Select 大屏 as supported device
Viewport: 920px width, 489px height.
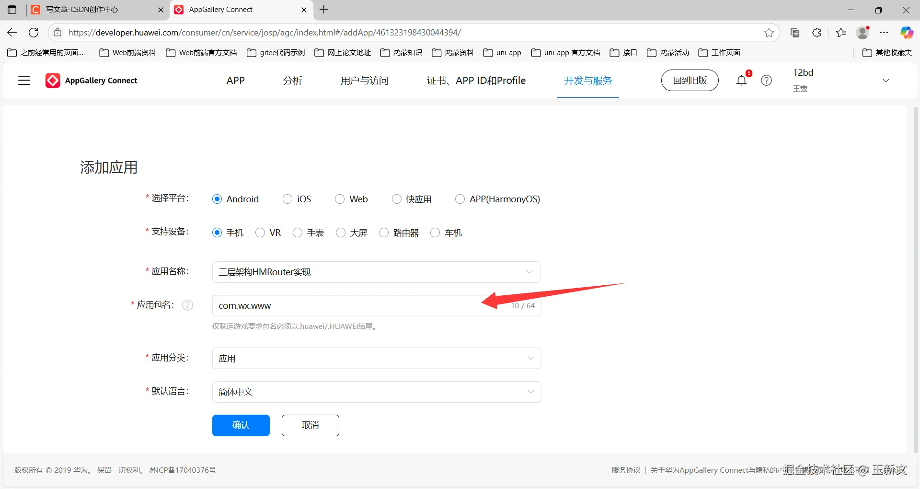pos(341,233)
